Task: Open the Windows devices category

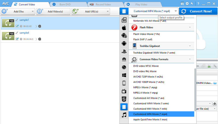Action: tap(124, 75)
